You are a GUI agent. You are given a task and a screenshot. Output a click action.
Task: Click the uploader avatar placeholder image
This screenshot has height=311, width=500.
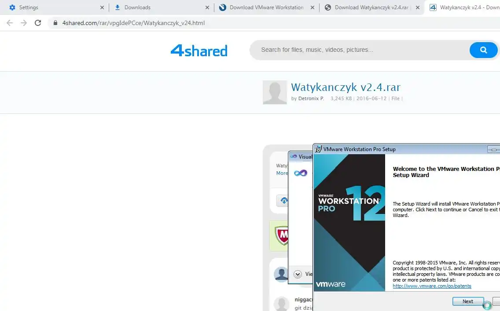pyautogui.click(x=275, y=92)
